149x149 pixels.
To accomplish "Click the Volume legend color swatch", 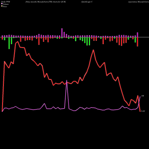I will click(x=2, y=4).
